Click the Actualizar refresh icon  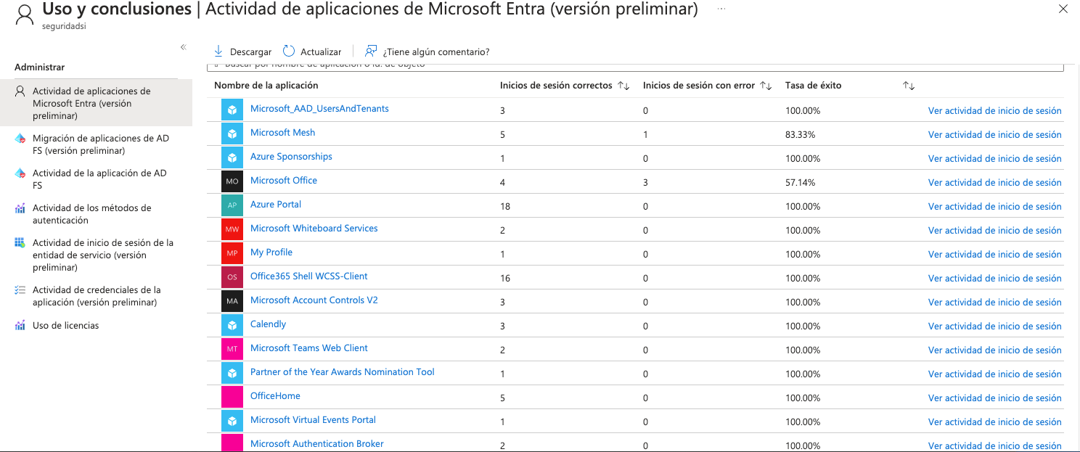pyautogui.click(x=289, y=52)
